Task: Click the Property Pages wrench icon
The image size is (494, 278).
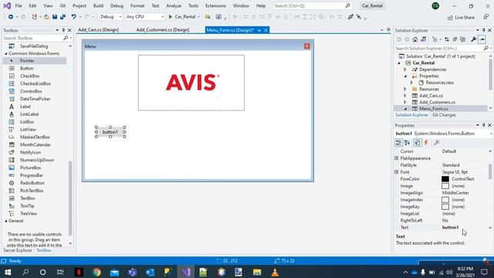Action: click(436, 143)
